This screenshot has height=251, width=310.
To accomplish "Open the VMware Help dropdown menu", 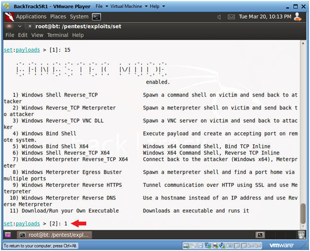I will (157, 6).
